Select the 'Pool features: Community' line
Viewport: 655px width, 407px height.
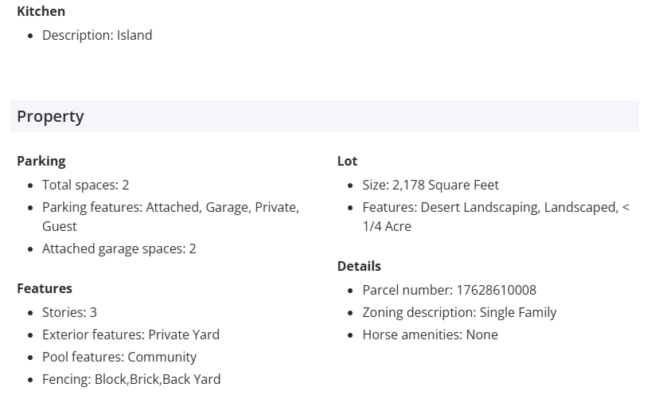(x=119, y=357)
